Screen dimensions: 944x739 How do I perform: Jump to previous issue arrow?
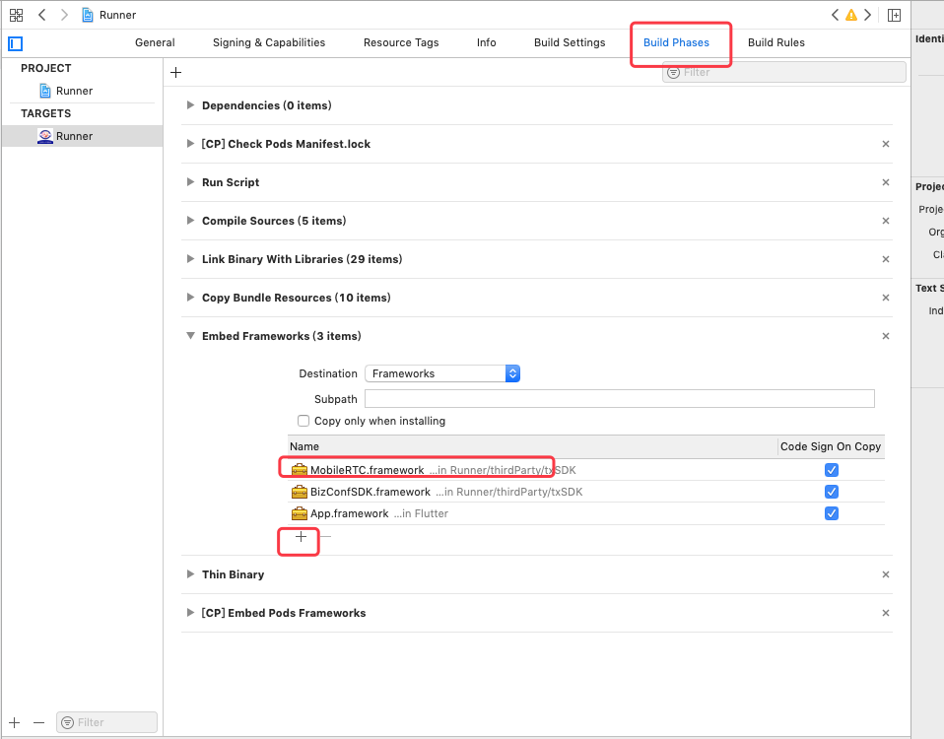point(835,15)
